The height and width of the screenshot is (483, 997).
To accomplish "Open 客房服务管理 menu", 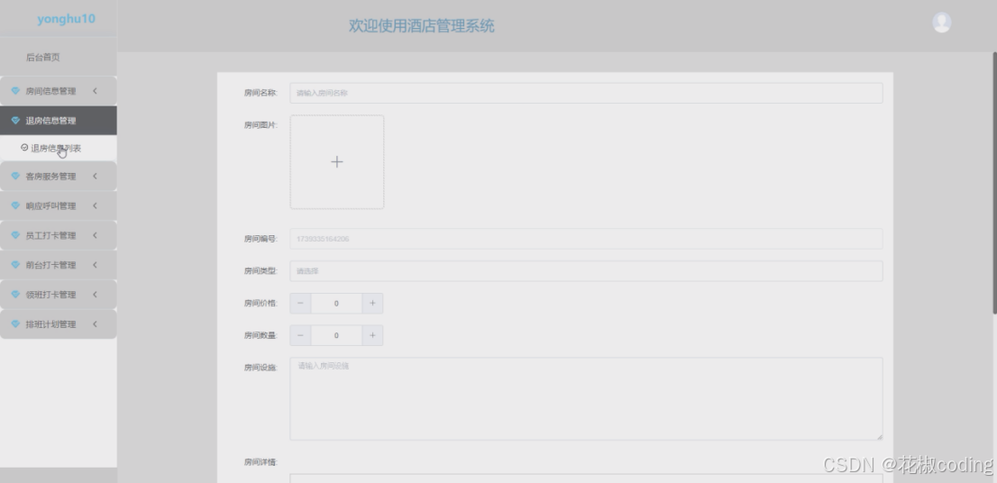I will tap(59, 176).
